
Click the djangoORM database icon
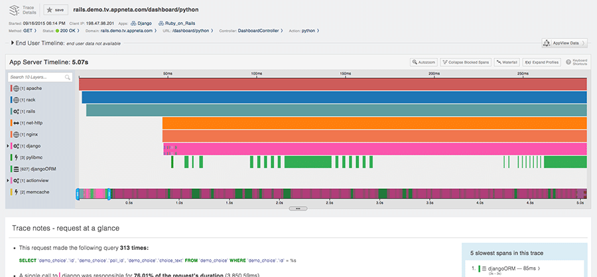tap(17, 168)
